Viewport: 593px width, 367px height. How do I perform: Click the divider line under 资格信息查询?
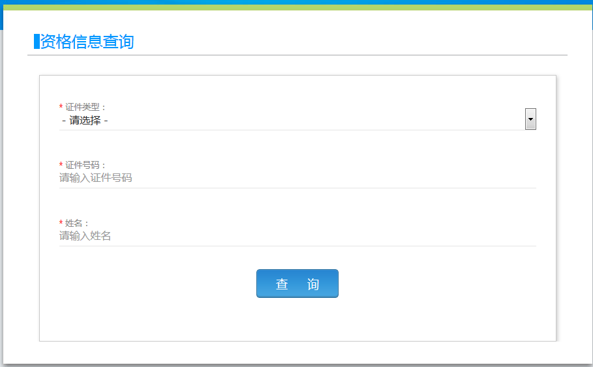(x=297, y=55)
